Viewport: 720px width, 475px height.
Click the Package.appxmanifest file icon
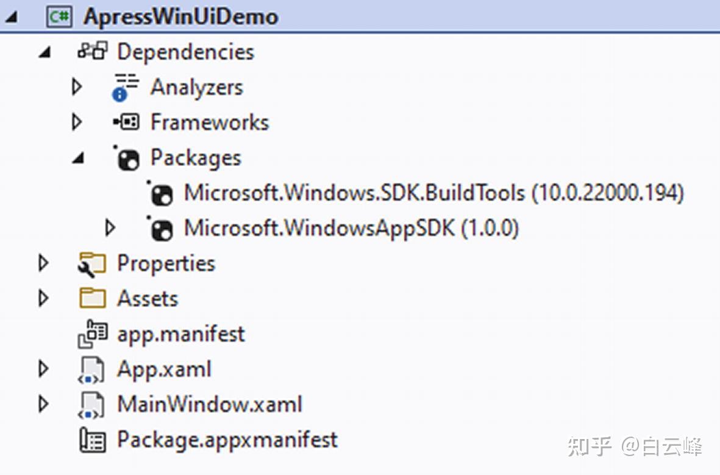click(x=92, y=440)
